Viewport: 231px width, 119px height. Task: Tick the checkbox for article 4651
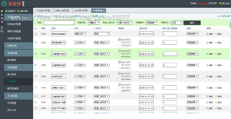36,54
